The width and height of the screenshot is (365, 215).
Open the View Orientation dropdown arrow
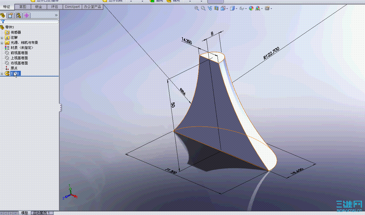pyautogui.click(x=227, y=9)
